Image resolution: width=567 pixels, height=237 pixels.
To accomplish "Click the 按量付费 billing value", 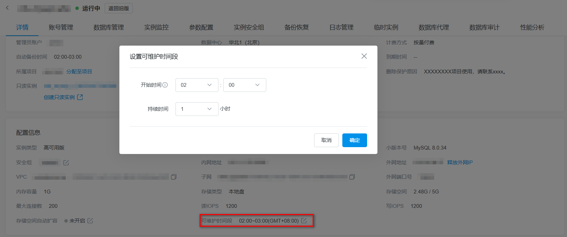I will [424, 43].
